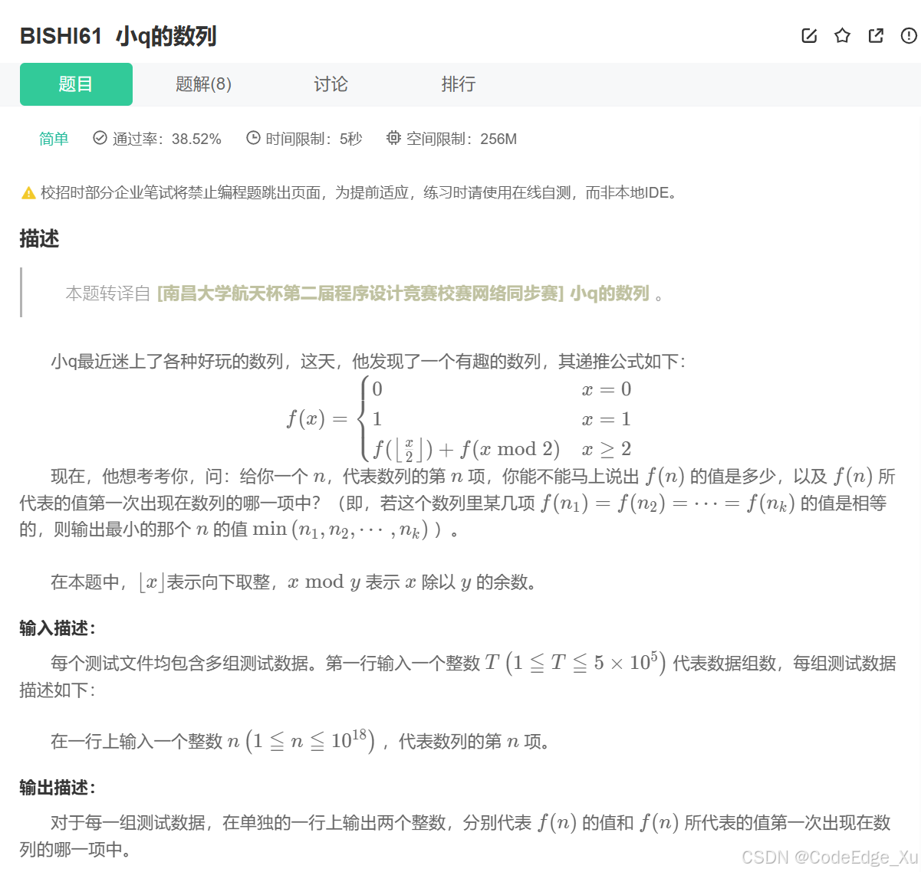The height and width of the screenshot is (872, 921).
Task: Click the 简单 difficulty label
Action: point(53,139)
